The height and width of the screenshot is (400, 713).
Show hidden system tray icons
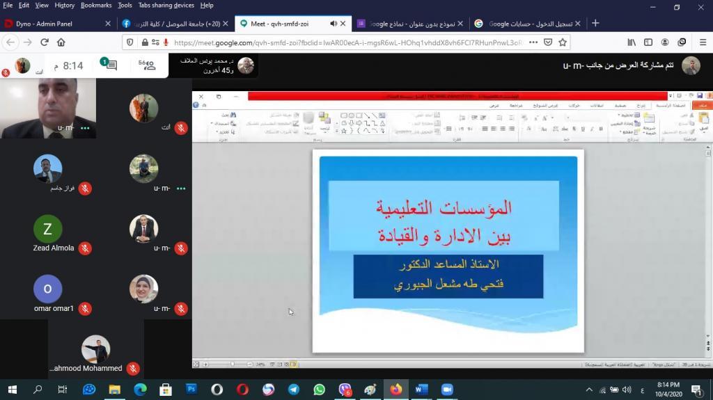pos(589,390)
